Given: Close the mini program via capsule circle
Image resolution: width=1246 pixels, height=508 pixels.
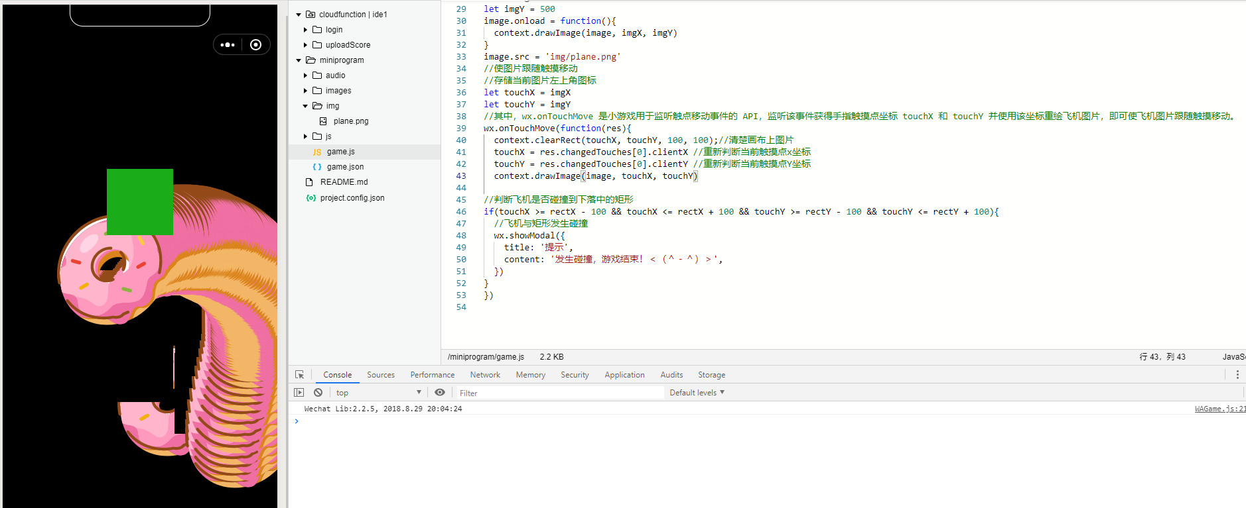Looking at the screenshot, I should [256, 45].
